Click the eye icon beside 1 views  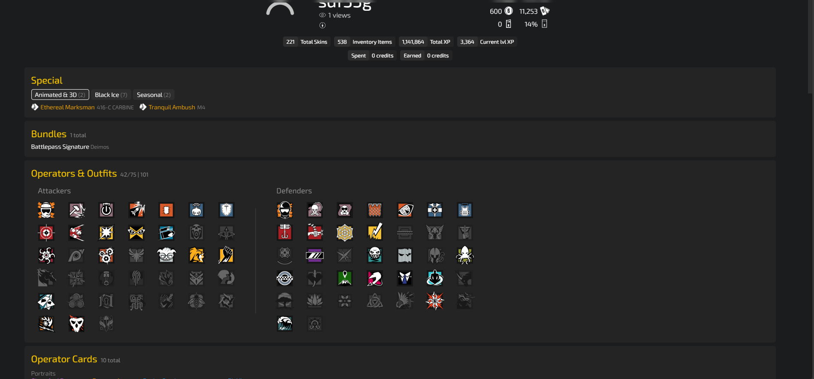click(323, 15)
